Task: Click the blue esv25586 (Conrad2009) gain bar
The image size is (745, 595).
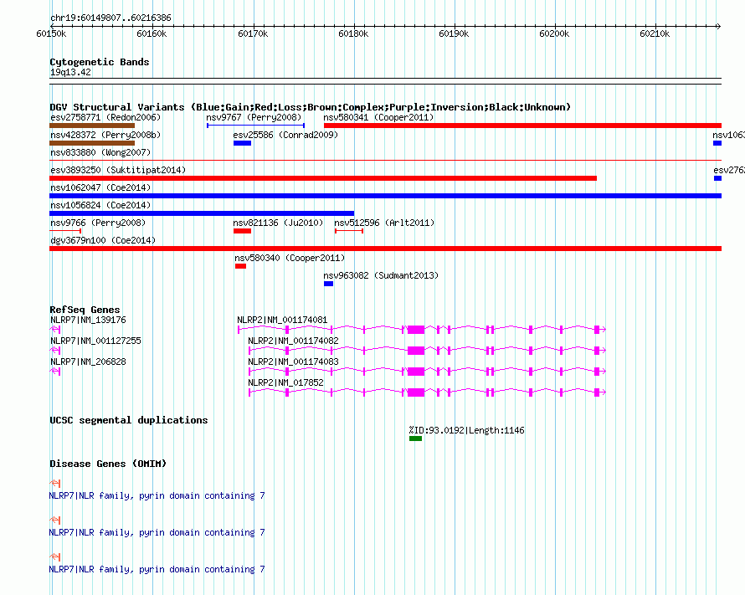Action: pyautogui.click(x=242, y=143)
